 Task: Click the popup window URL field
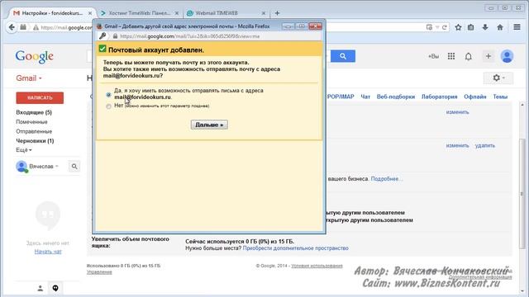click(209, 36)
